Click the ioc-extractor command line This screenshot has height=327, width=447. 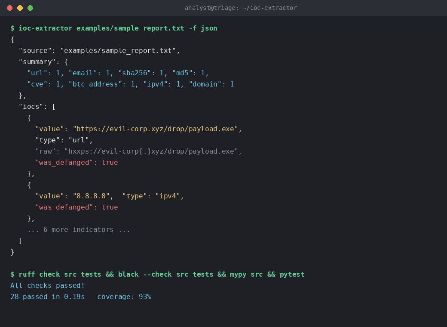(x=114, y=28)
